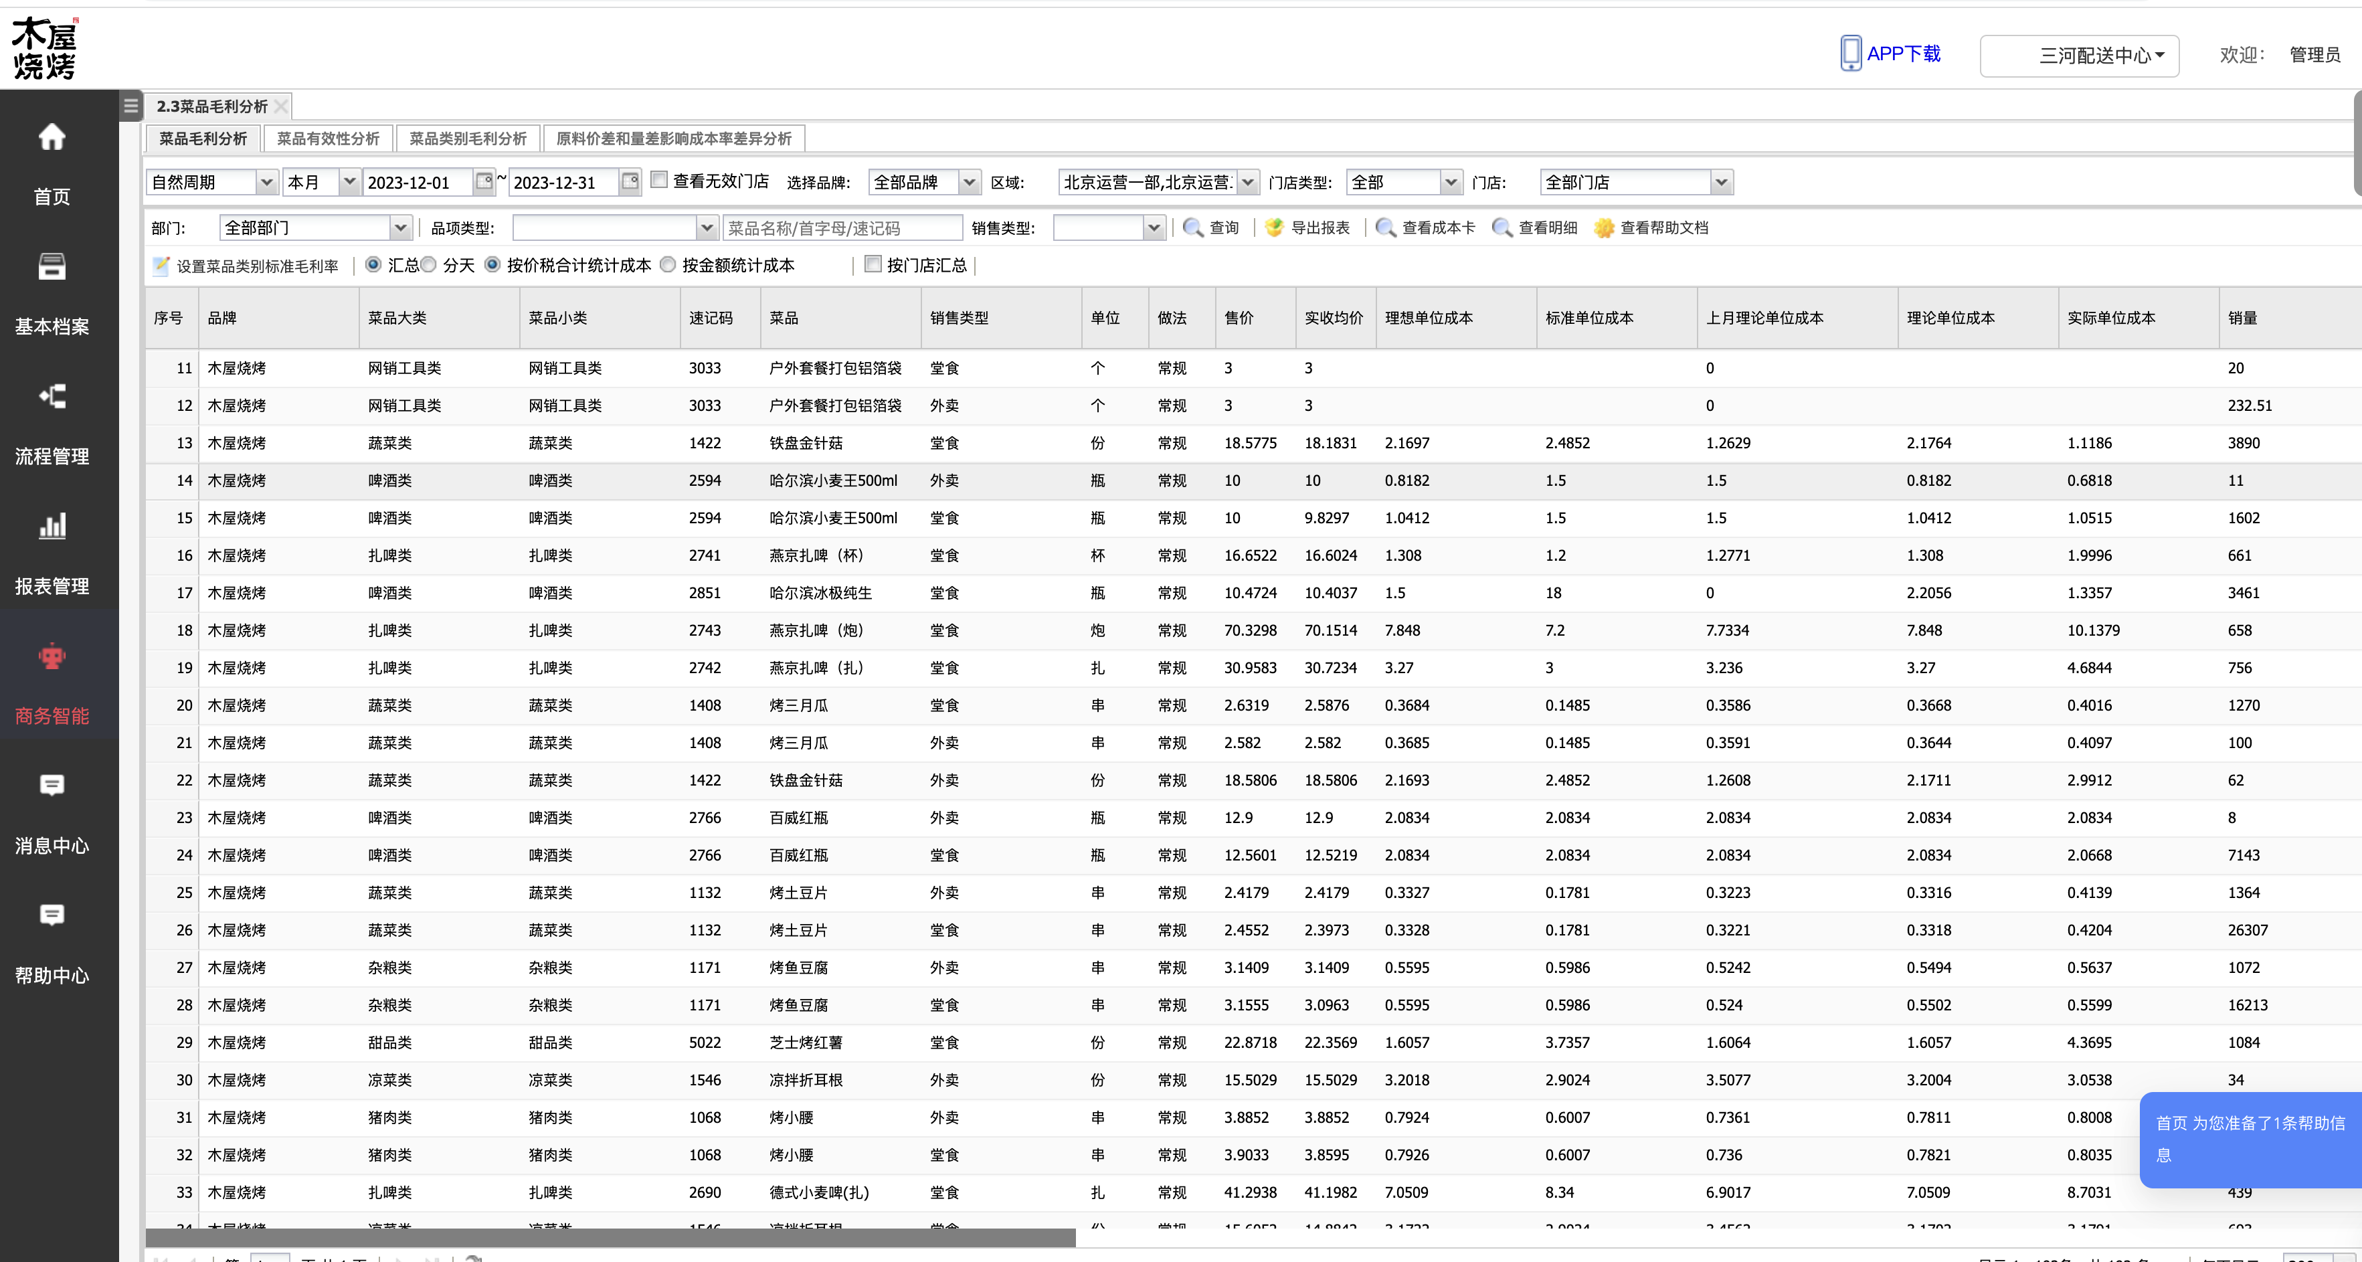Image resolution: width=2362 pixels, height=1262 pixels.
Task: Click the 销量 column header
Action: pyautogui.click(x=2290, y=317)
